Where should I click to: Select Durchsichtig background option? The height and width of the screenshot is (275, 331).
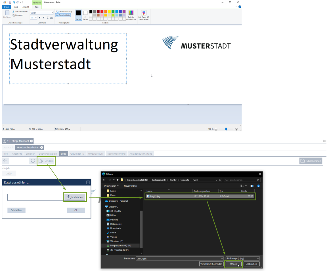pos(63,15)
